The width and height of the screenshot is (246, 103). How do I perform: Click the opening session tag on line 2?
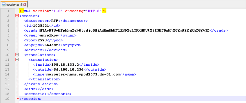[x=29, y=16]
